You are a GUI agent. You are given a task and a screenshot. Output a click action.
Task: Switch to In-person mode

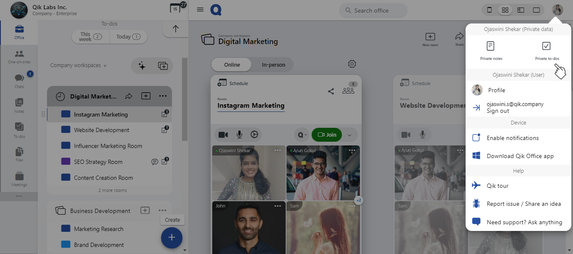point(273,65)
